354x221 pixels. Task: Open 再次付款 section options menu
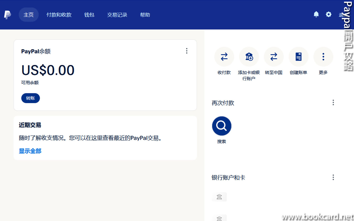333,103
